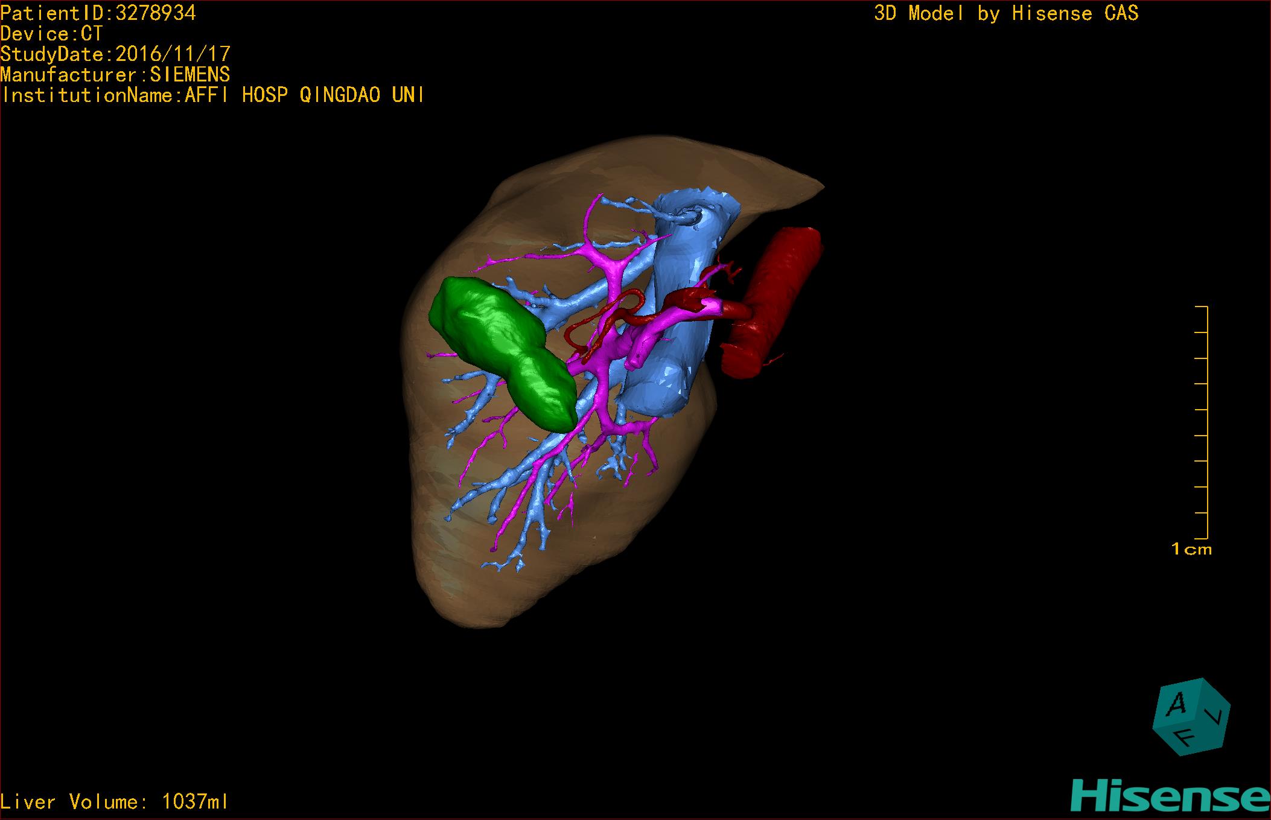Click the StudyDate 2016/11/17 text
1271x820 pixels.
coord(115,54)
